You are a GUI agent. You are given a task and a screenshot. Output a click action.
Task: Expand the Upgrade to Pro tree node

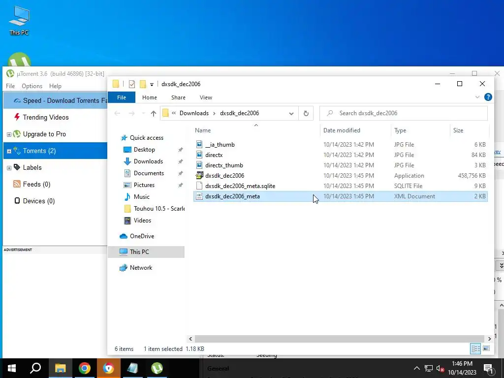pos(9,134)
